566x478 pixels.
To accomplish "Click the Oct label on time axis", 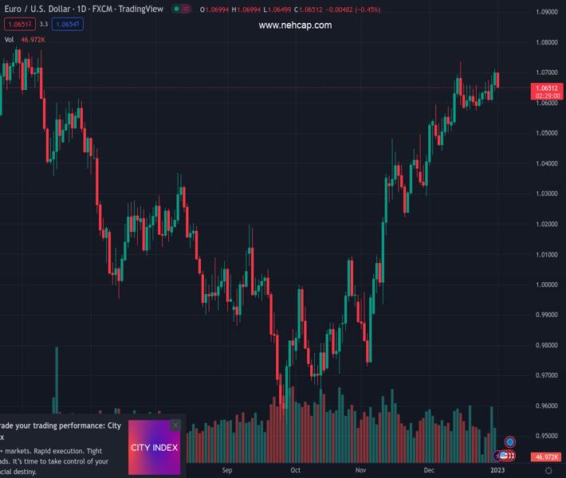I will point(295,471).
